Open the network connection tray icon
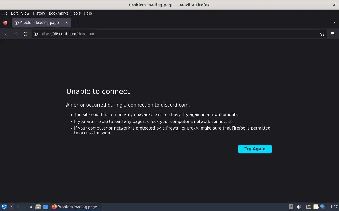The width and height of the screenshot is (339, 211). point(309,207)
